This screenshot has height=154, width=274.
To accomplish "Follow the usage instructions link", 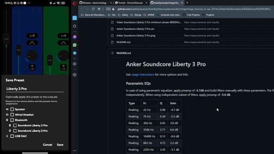I will coord(143,74).
